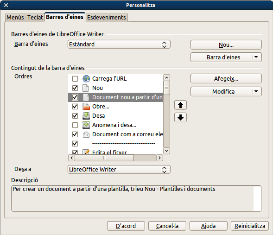This screenshot has height=235, width=273.
Task: Click the horizontal scrollbar right arrow
Action: click(159, 158)
